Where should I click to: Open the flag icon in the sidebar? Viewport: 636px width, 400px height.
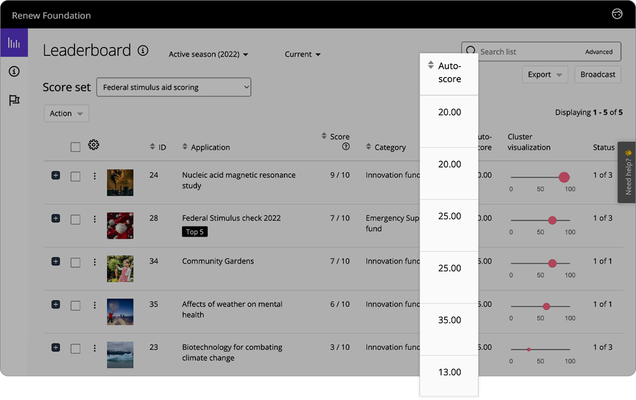pyautogui.click(x=14, y=99)
